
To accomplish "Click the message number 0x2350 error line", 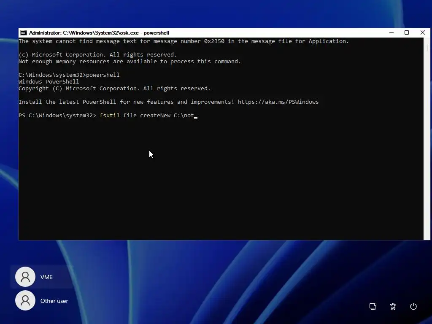I will pyautogui.click(x=184, y=41).
